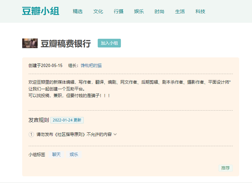Click the line 让我们一起创建一个互助平台

(x=57, y=89)
